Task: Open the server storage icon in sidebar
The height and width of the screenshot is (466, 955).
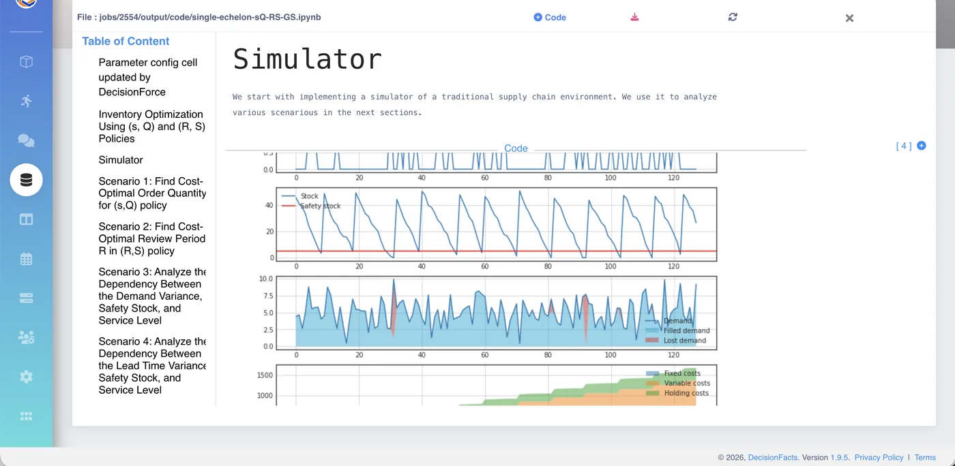Action: click(x=26, y=298)
